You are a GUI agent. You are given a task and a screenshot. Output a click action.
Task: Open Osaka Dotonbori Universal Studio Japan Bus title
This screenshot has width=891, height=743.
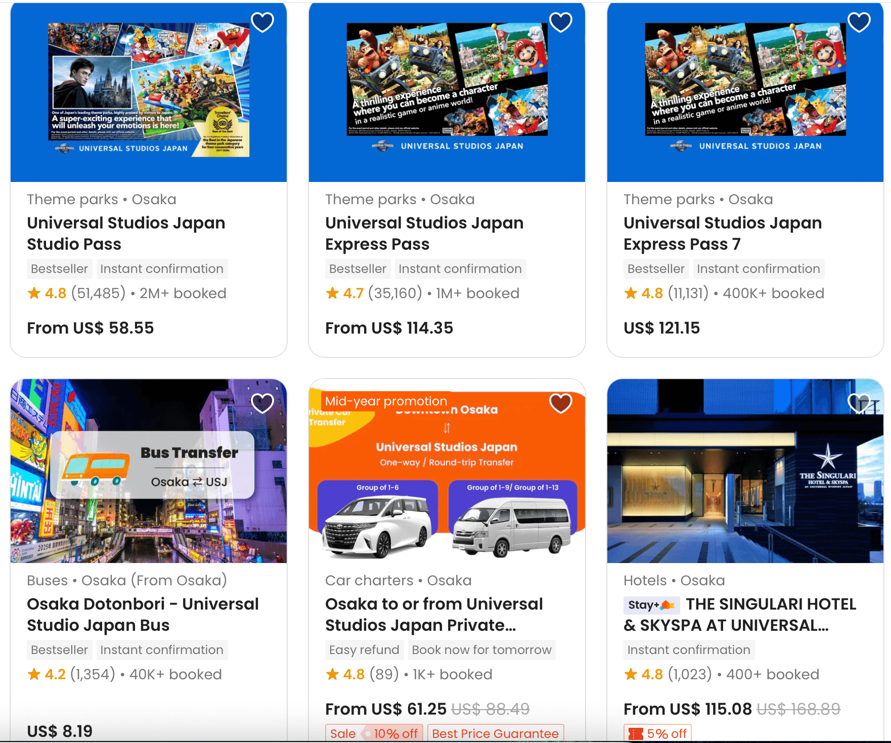point(143,615)
